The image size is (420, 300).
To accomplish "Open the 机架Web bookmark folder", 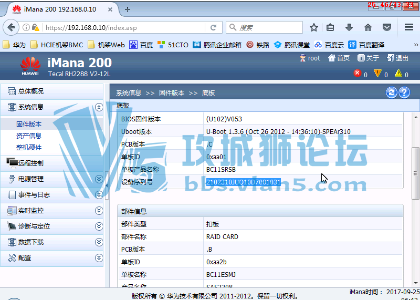I will 106,45.
